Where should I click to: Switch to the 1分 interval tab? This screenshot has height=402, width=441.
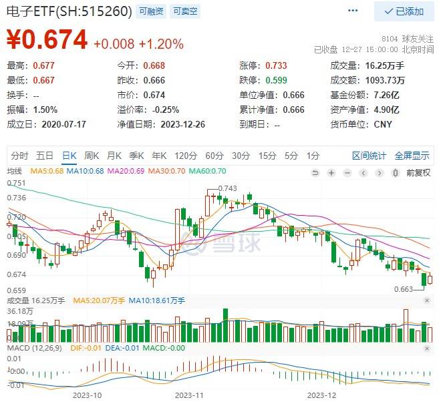[313, 156]
